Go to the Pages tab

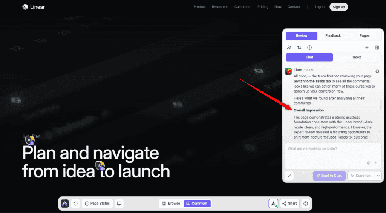click(x=365, y=36)
